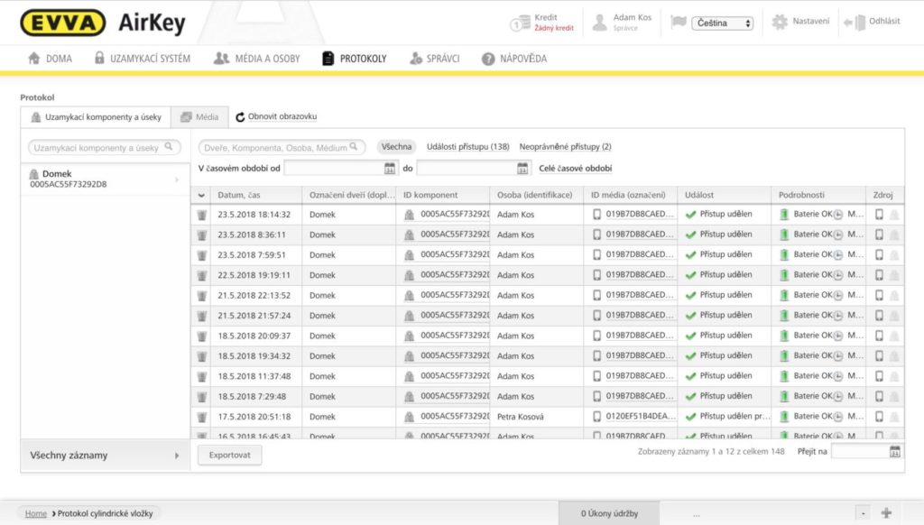Open calendar for end date
The height and width of the screenshot is (525, 924).
click(x=522, y=169)
